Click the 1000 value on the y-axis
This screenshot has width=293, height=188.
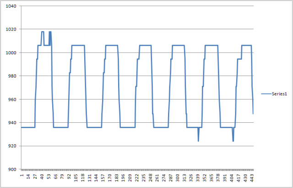tap(11, 52)
